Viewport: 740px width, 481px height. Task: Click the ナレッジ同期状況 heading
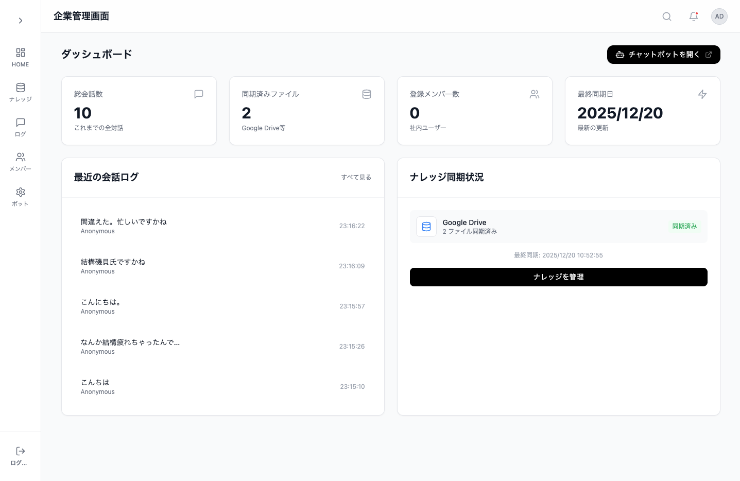tap(447, 177)
